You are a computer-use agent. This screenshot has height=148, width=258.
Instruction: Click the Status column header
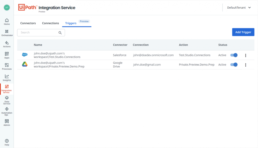223,45
